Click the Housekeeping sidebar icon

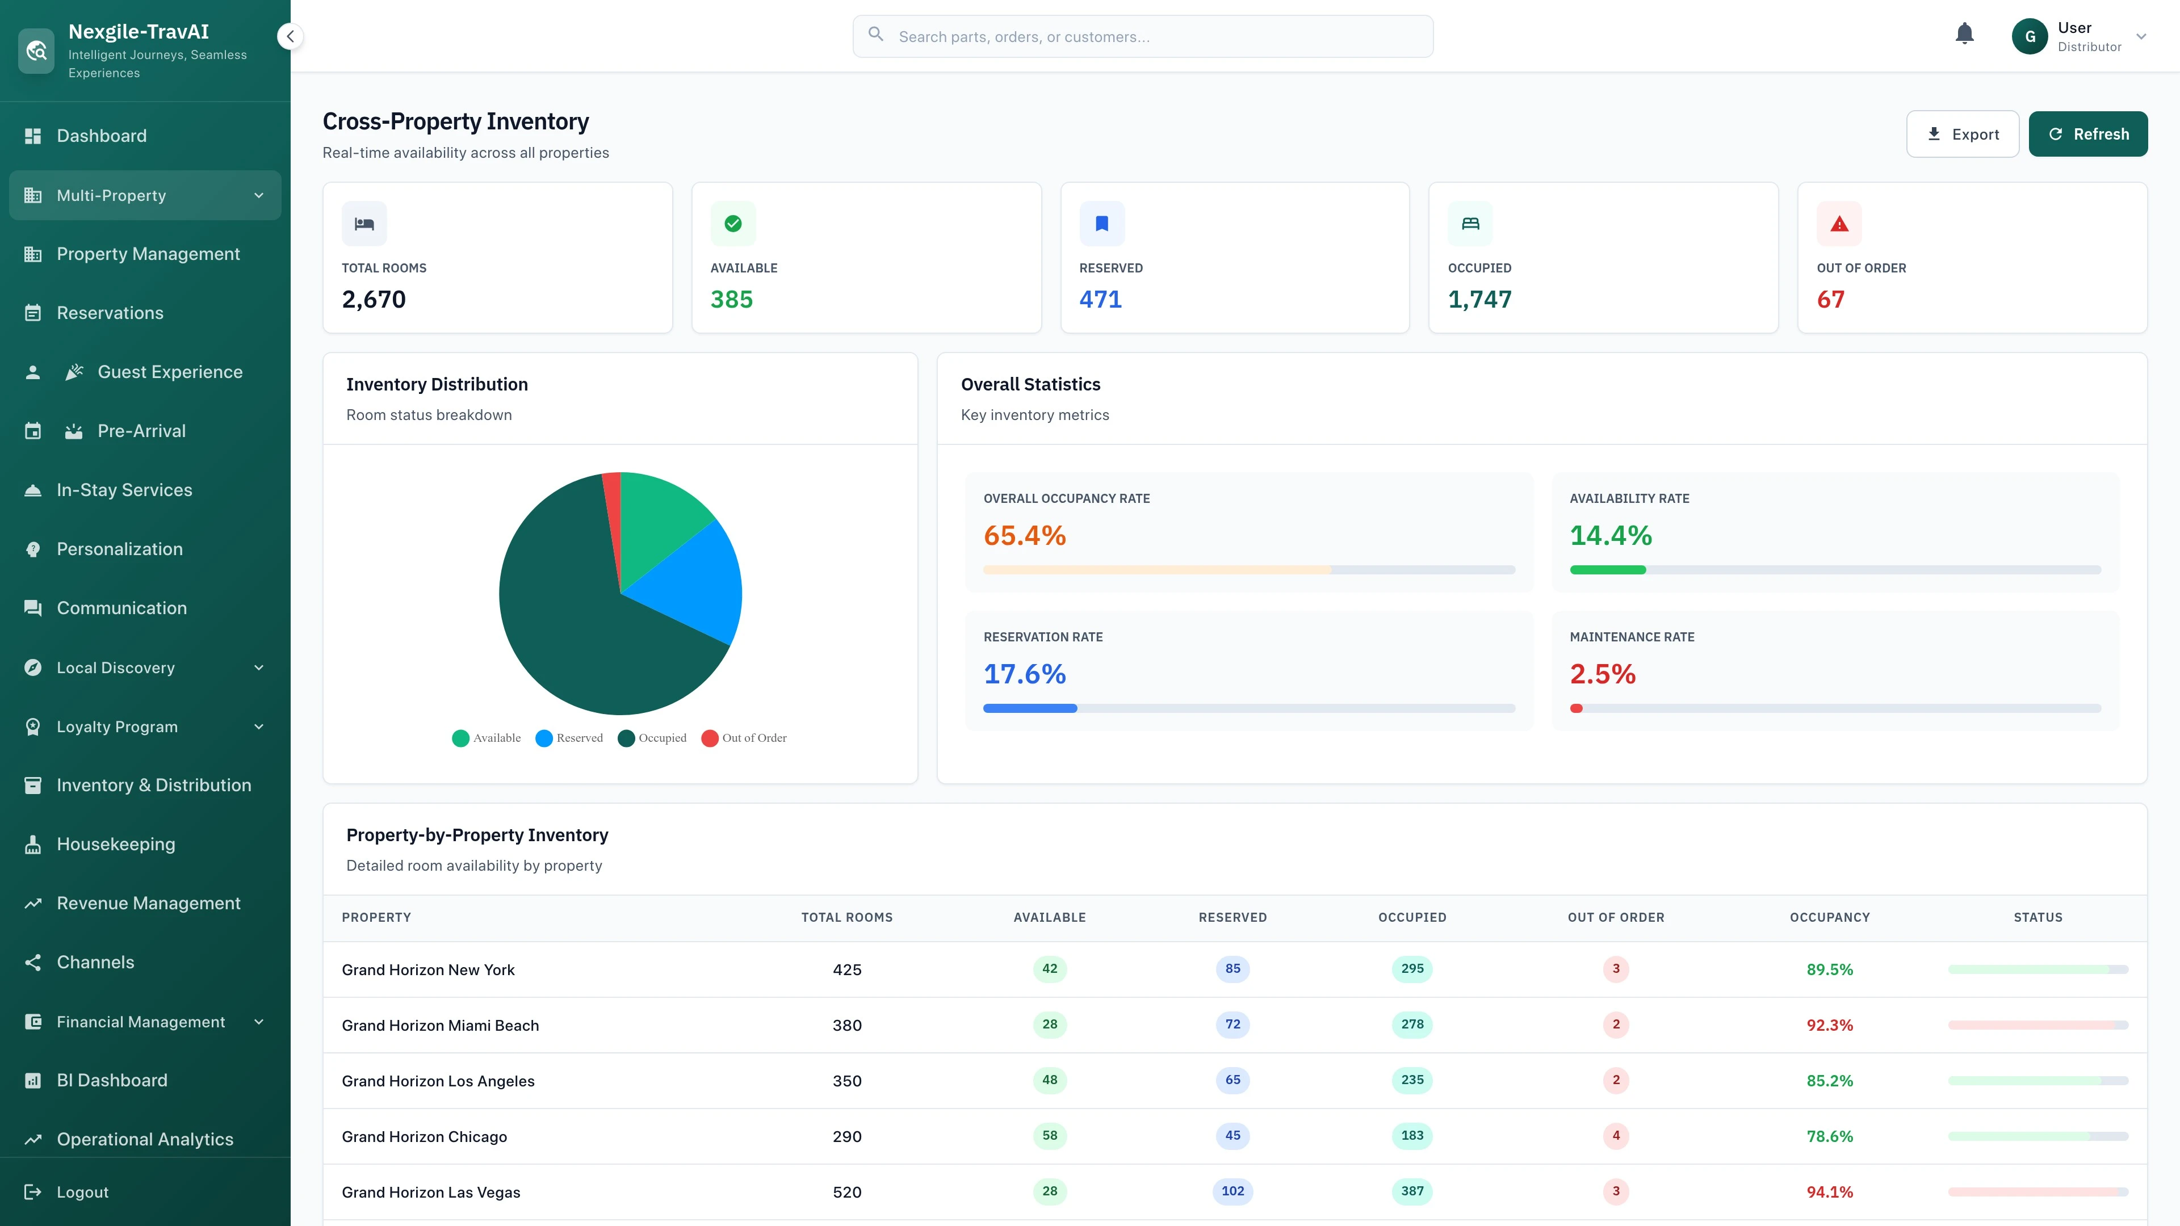tap(33, 845)
